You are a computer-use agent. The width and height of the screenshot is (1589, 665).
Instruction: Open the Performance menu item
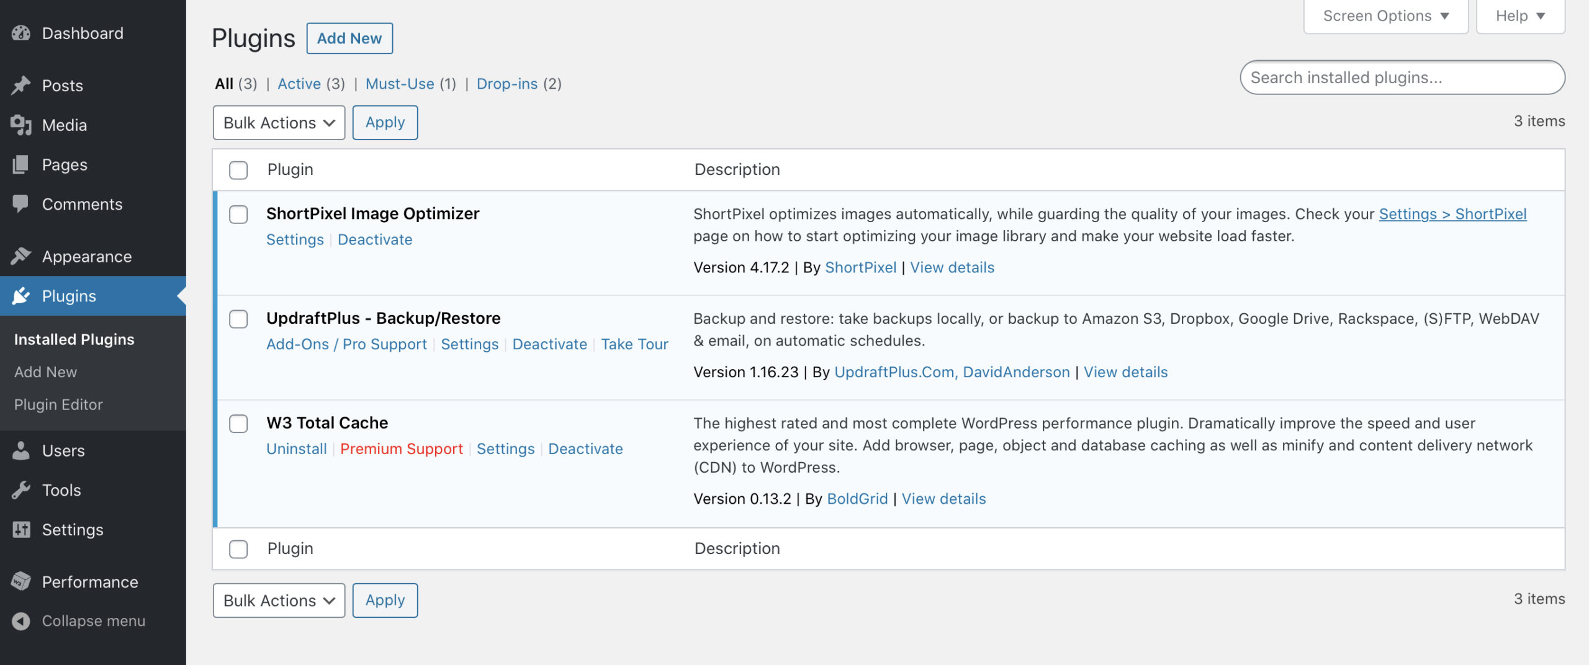click(x=93, y=582)
